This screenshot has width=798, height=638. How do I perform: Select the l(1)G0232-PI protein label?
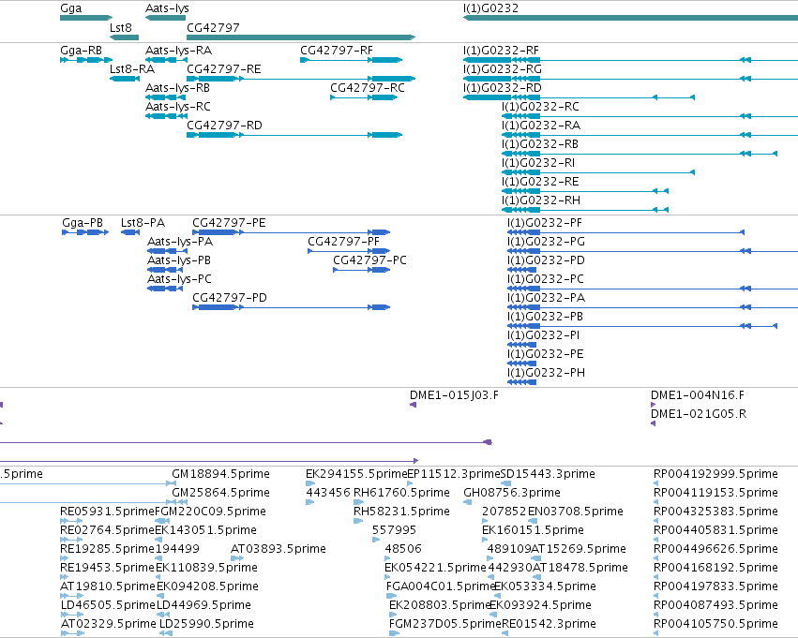pos(544,336)
